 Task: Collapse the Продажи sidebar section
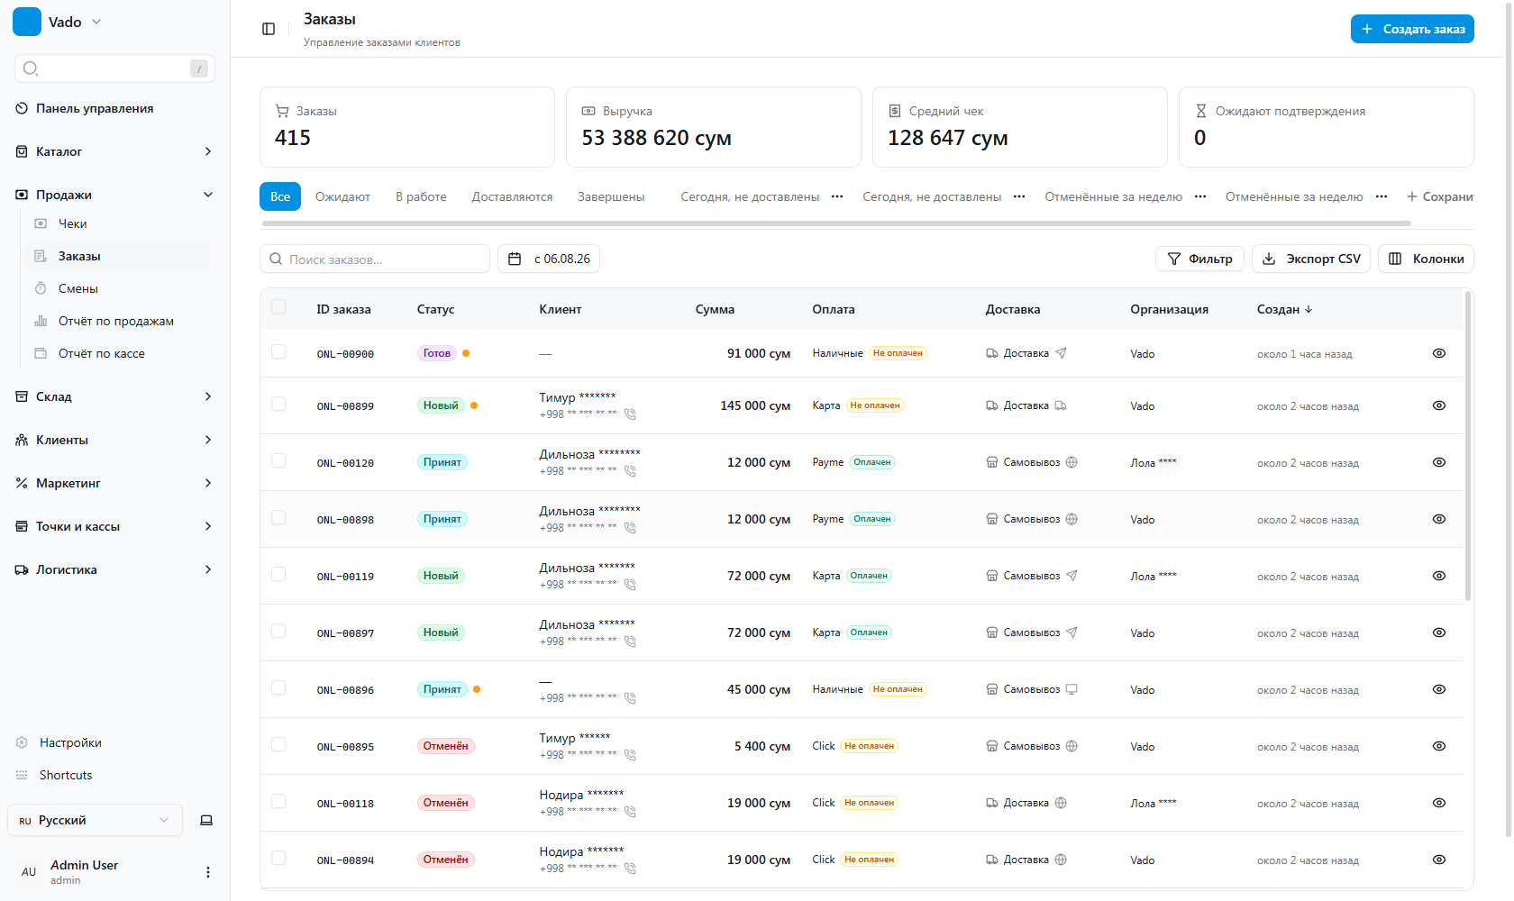pyautogui.click(x=114, y=195)
